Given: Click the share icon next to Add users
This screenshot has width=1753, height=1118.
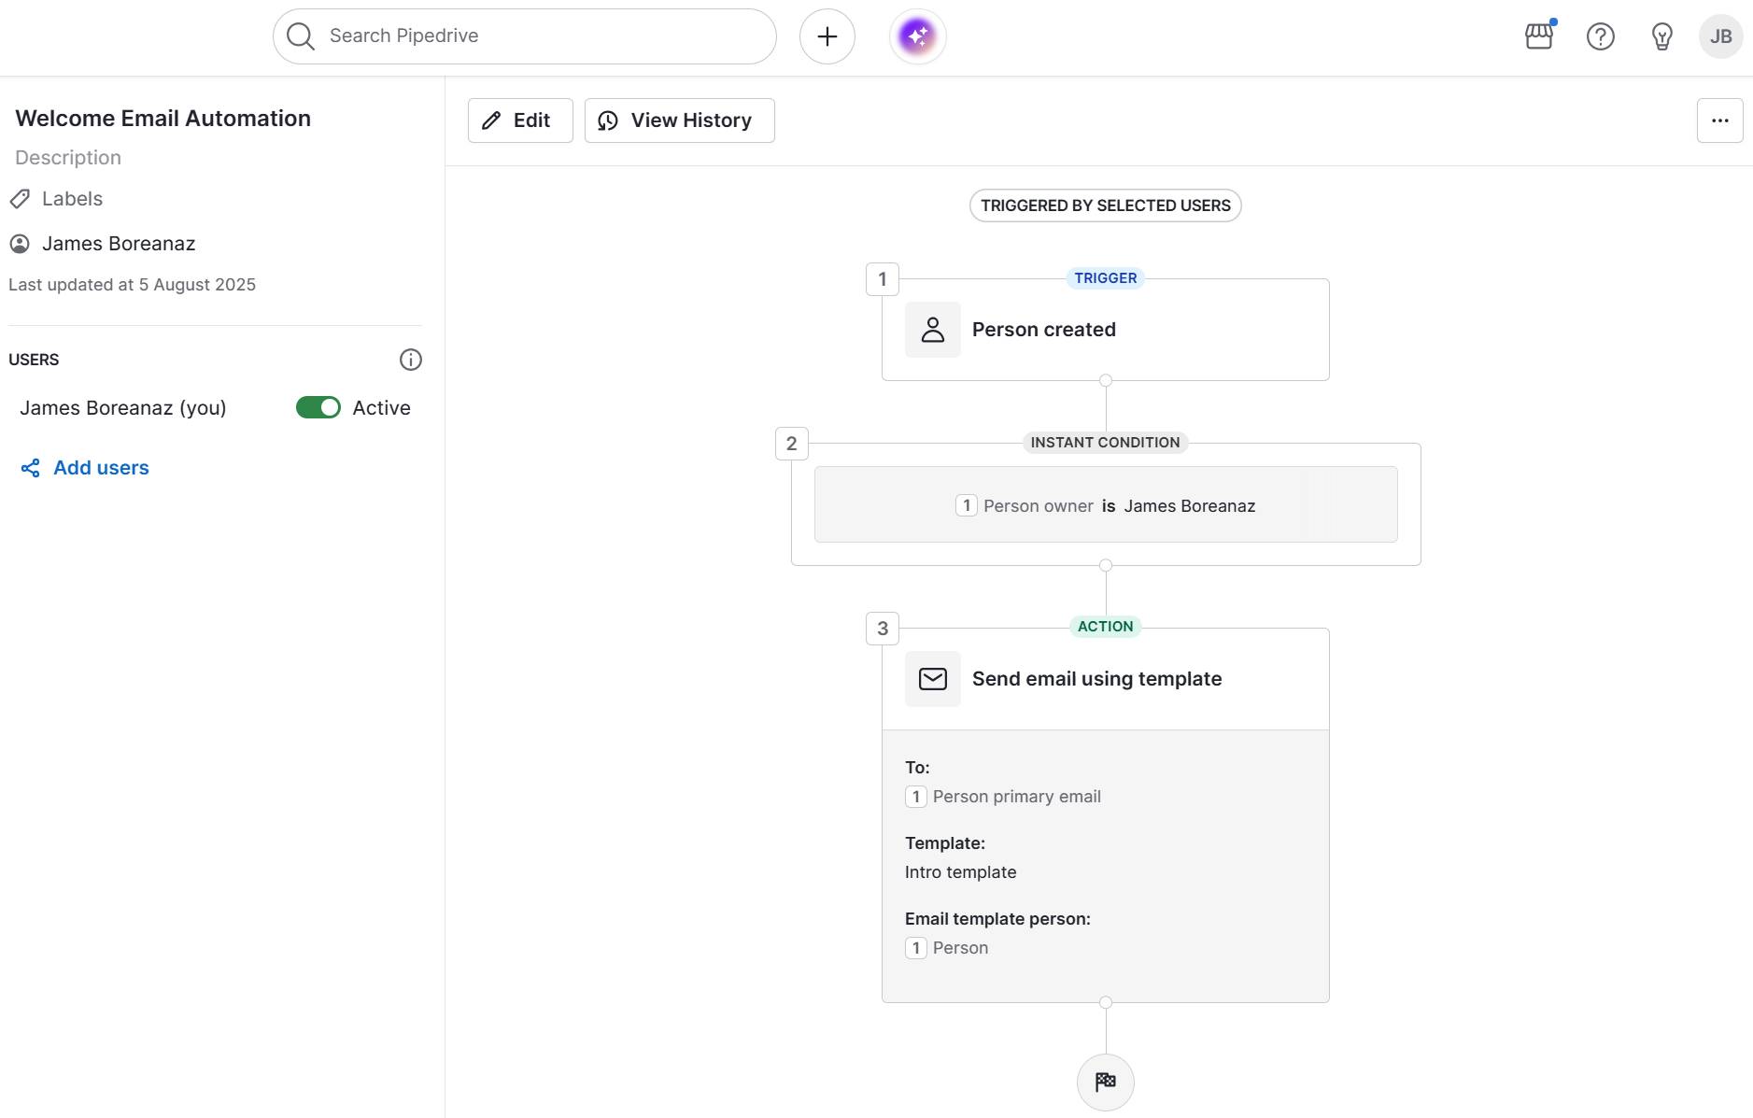Looking at the screenshot, I should coord(31,468).
